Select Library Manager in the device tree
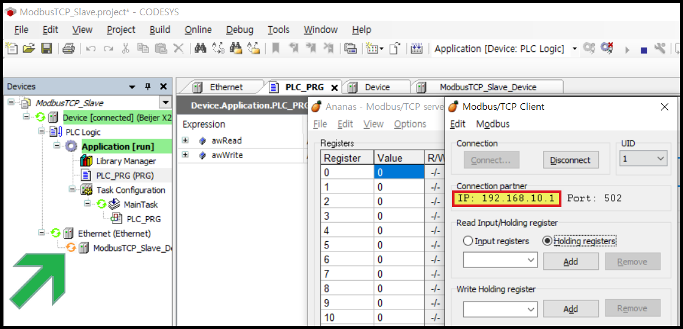The height and width of the screenshot is (329, 683). 126,161
